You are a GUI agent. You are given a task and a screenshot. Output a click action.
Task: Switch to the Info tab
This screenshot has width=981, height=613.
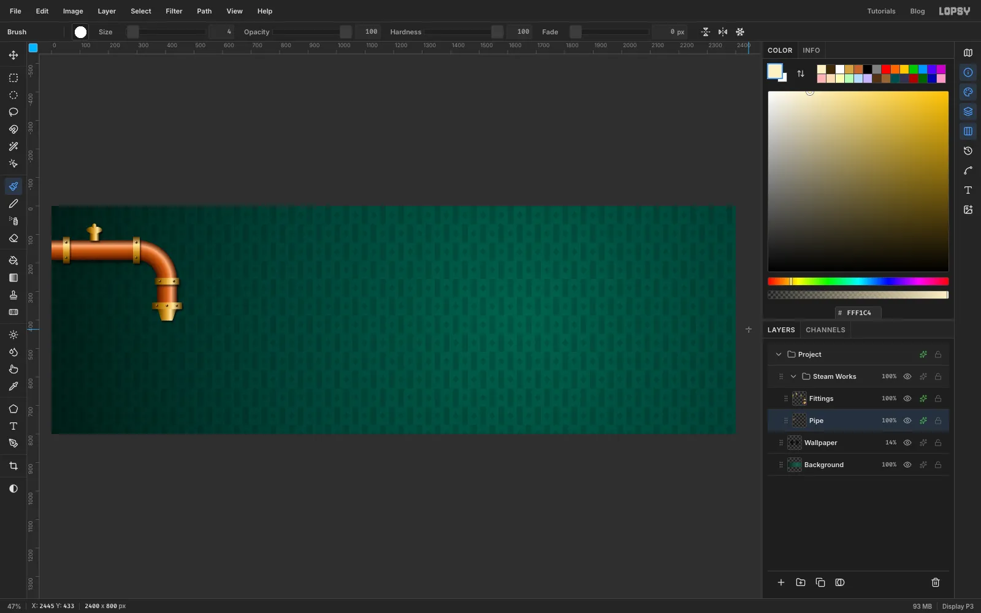811,50
